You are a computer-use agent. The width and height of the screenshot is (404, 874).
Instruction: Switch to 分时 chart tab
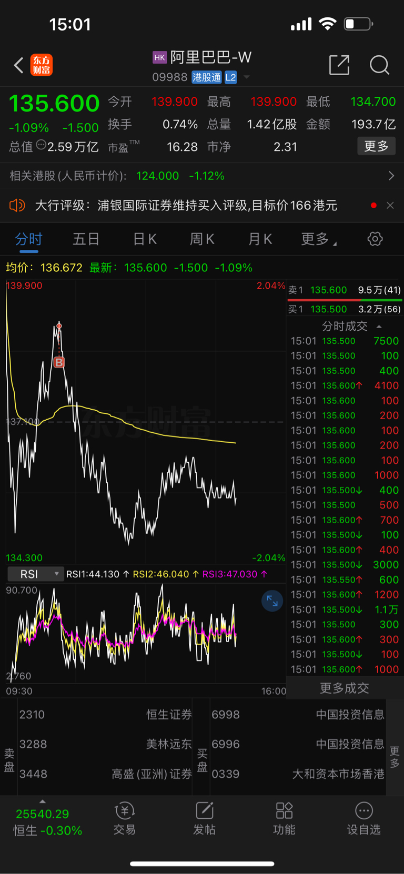[28, 239]
